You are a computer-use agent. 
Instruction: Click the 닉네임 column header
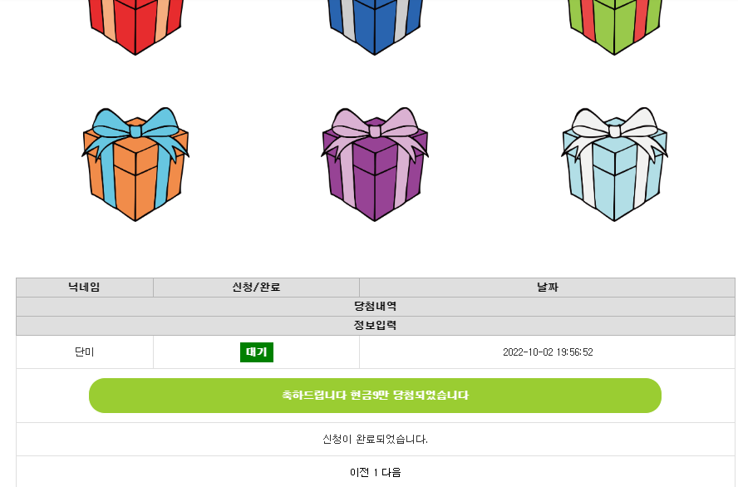(x=85, y=287)
